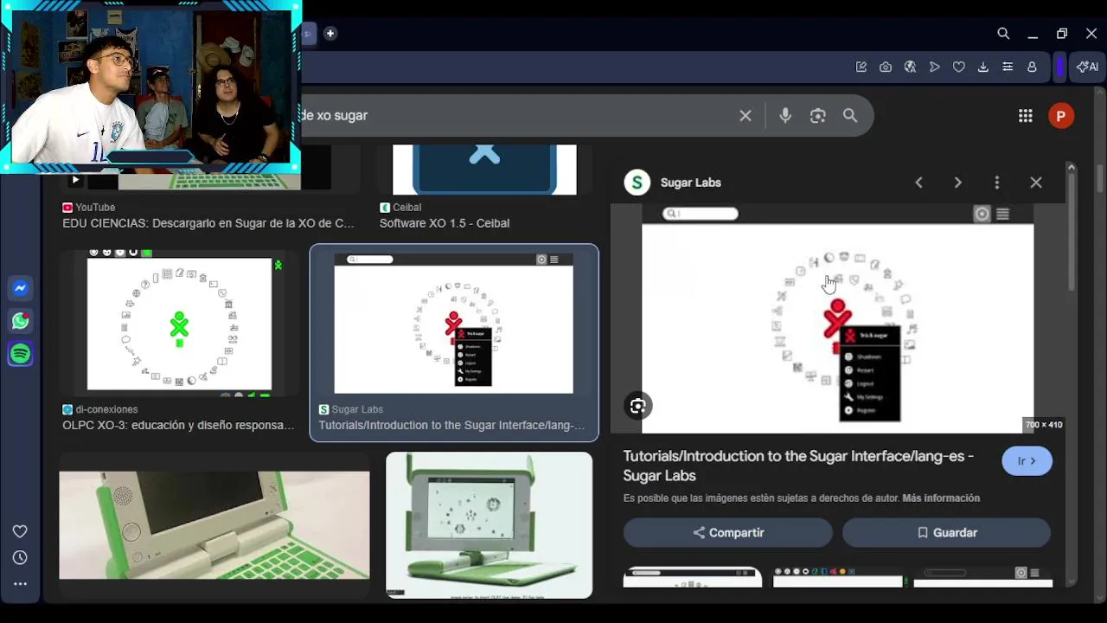Open preview panel three-dot options
This screenshot has width=1107, height=623.
[996, 183]
